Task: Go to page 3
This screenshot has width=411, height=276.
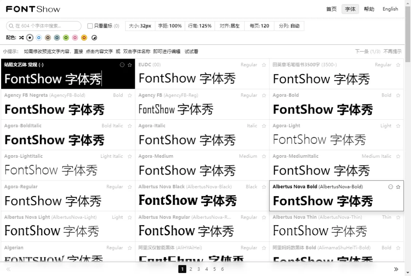Action: [x=199, y=269]
